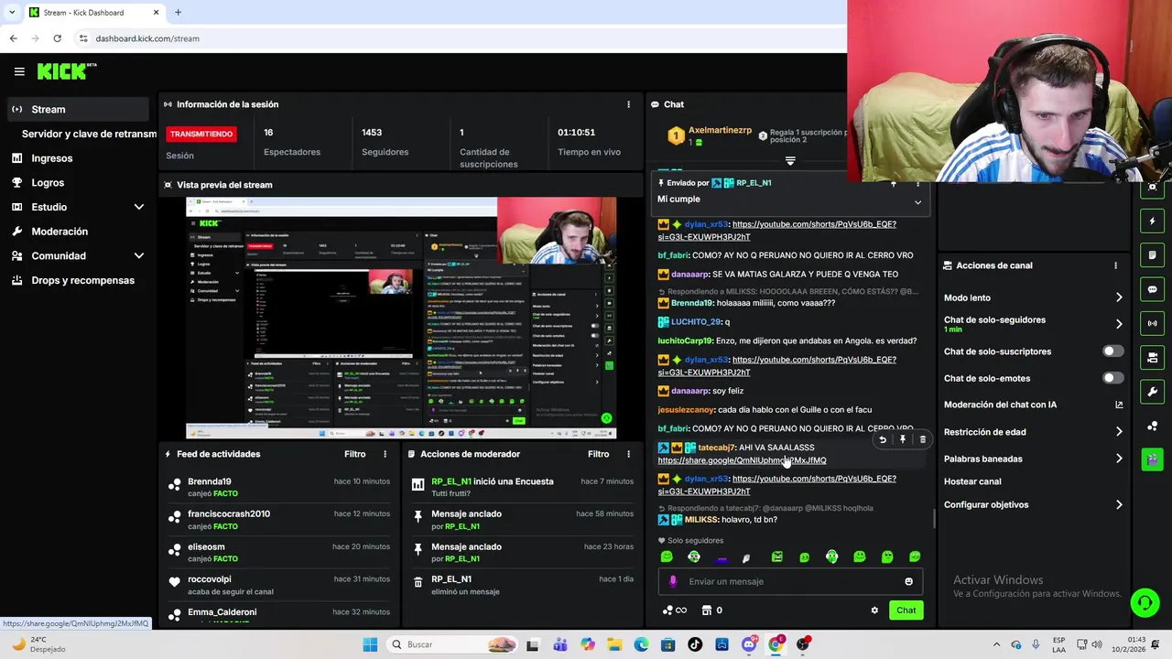Click the green Chat send button
Image resolution: width=1172 pixels, height=659 pixels.
[x=906, y=610]
